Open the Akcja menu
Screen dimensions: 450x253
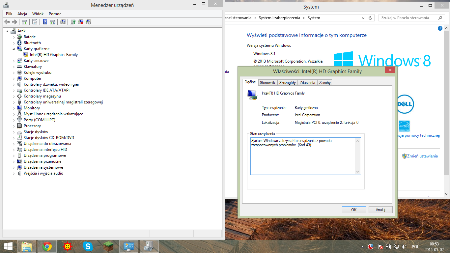(22, 14)
